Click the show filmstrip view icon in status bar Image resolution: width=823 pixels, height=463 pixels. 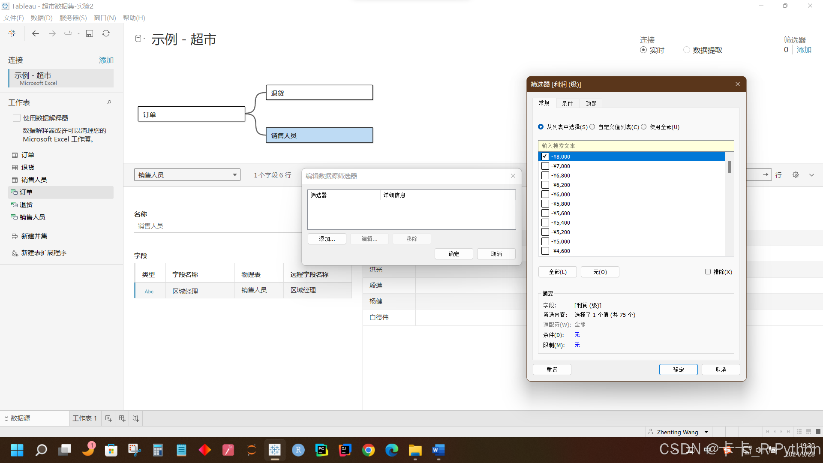[808, 432]
